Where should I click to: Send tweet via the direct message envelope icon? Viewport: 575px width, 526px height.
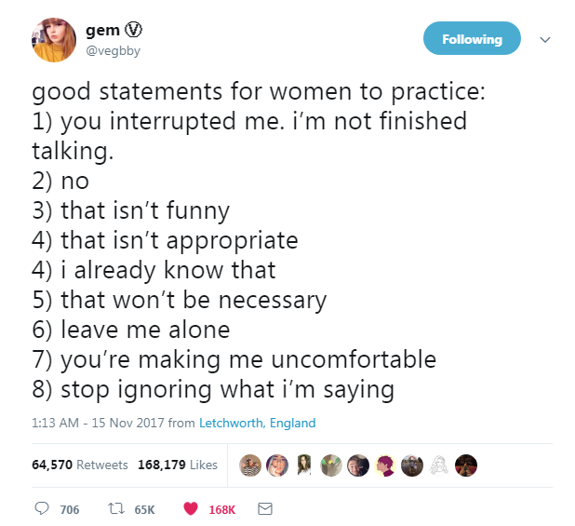(x=264, y=509)
